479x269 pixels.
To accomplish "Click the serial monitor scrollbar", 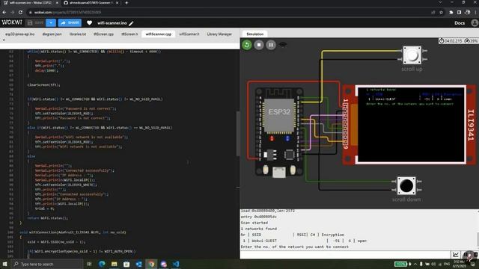I will (x=478, y=239).
